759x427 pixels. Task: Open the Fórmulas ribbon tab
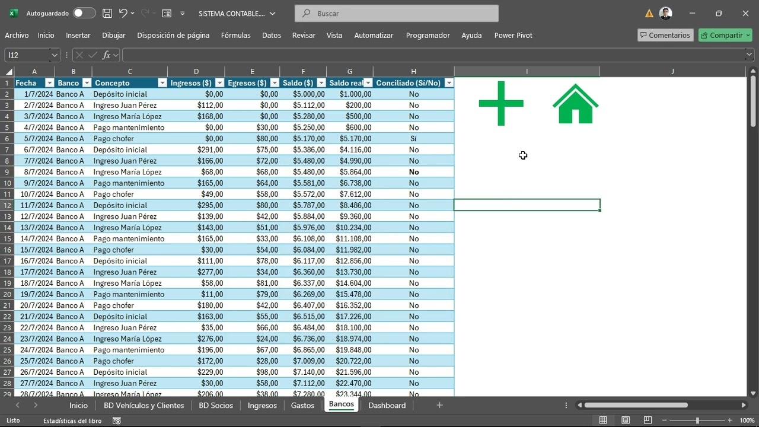coord(235,35)
